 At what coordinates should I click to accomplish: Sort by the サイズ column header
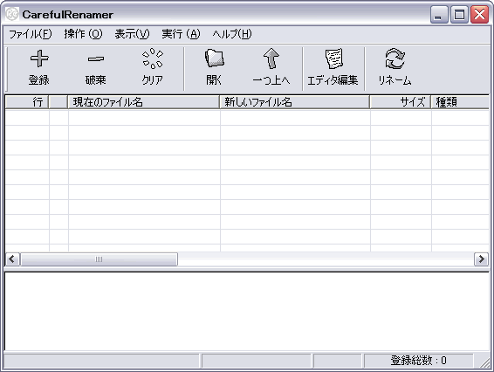401,102
